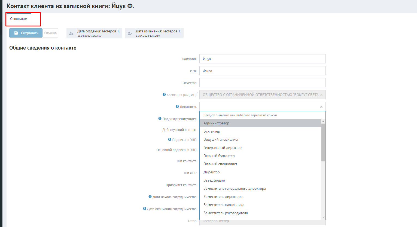Click the dropdown list scrollbar thumb
The image size is (417, 227).
coord(323,142)
